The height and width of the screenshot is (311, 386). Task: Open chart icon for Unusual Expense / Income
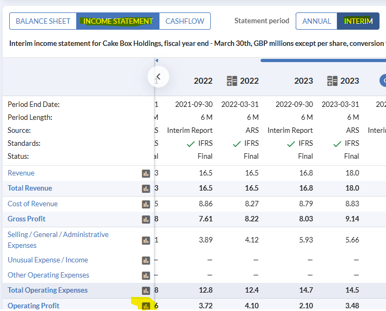pyautogui.click(x=146, y=260)
